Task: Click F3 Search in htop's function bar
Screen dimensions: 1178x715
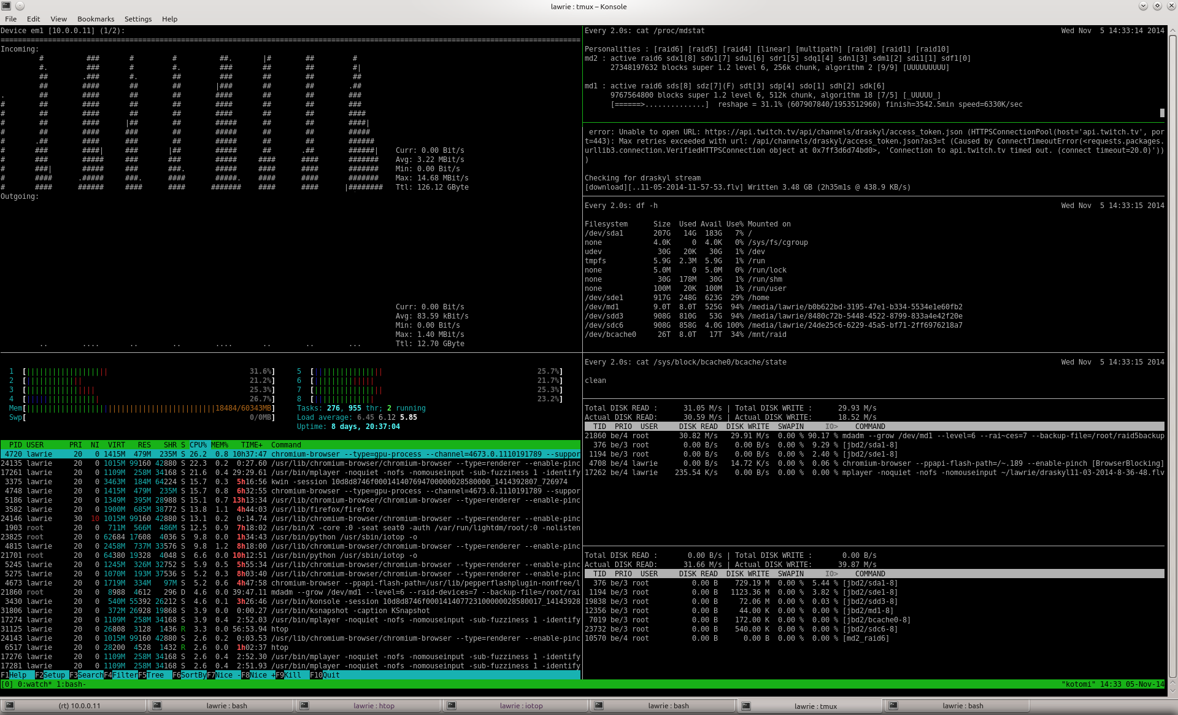Action: pyautogui.click(x=87, y=675)
